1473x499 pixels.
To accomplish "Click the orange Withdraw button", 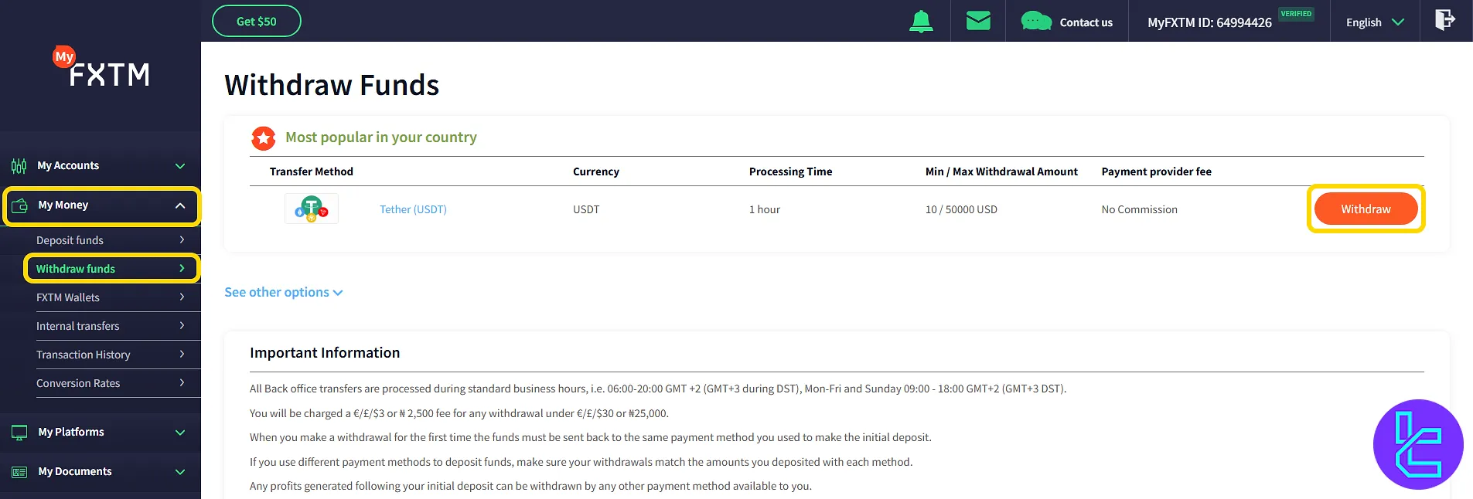I will (x=1366, y=209).
